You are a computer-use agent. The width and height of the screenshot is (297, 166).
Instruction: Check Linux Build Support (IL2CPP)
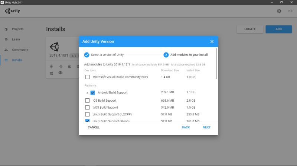pyautogui.click(x=87, y=114)
